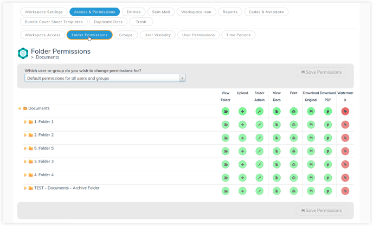Viewport: 373px width, 226px height.
Task: Toggle Watermark permission for Documents row
Action: pos(345,111)
